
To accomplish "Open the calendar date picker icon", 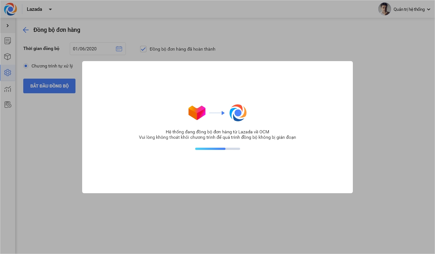I will point(119,49).
